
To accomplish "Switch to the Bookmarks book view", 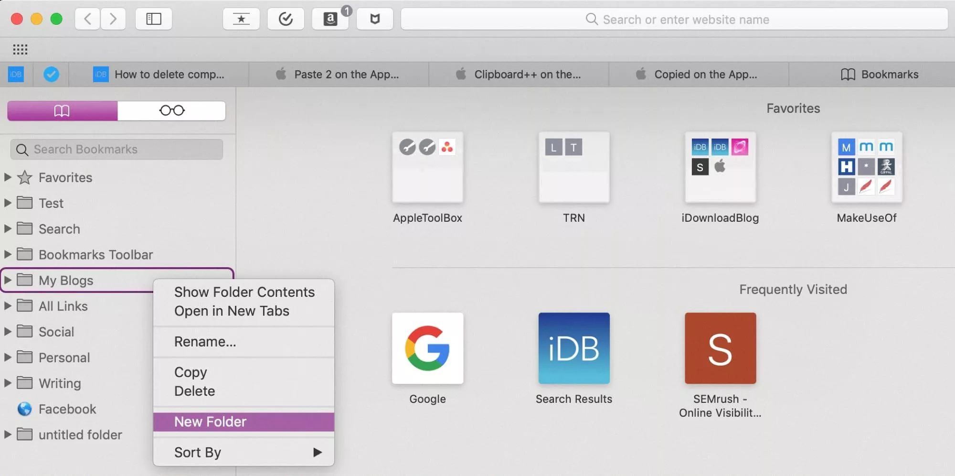I will pos(61,110).
